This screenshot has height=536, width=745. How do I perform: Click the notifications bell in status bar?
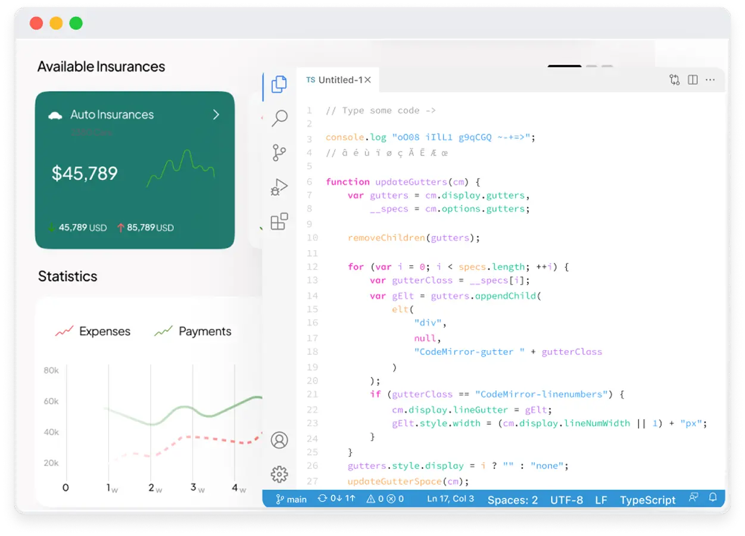tap(713, 497)
